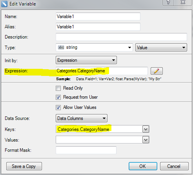
Task: Click the help question mark icon
Action: (168, 2)
